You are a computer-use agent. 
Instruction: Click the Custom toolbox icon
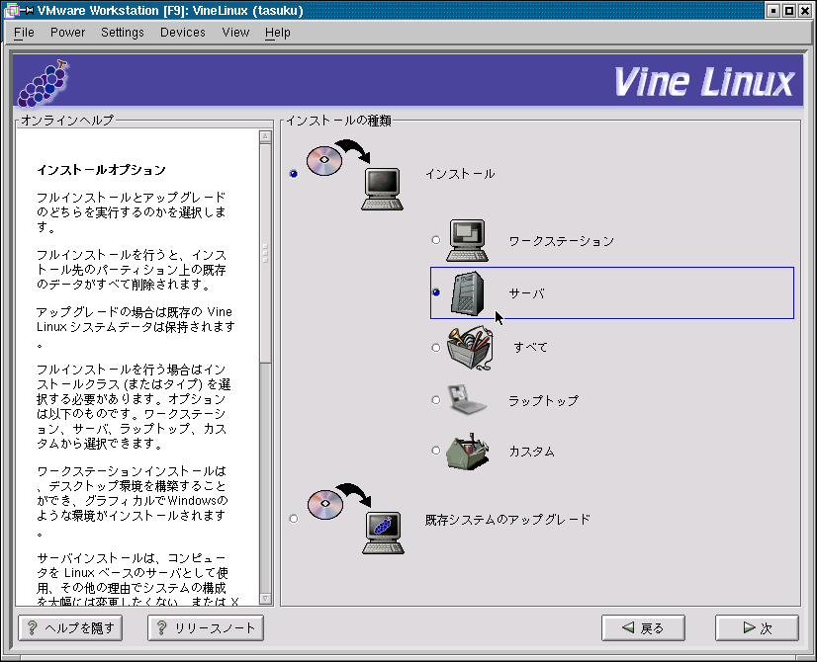click(467, 452)
